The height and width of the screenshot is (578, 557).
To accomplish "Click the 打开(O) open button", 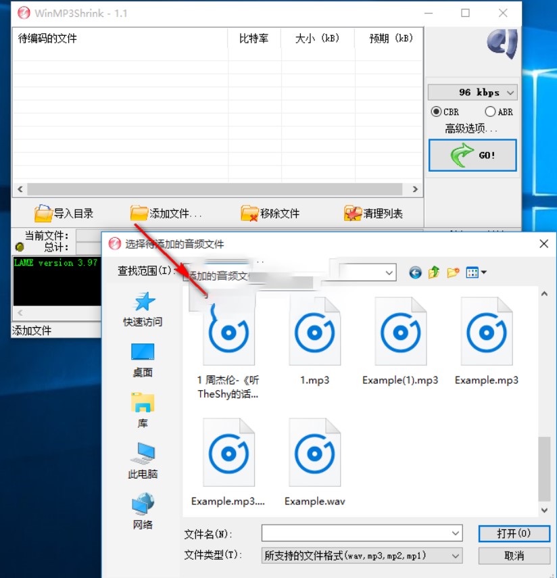I will 514,533.
